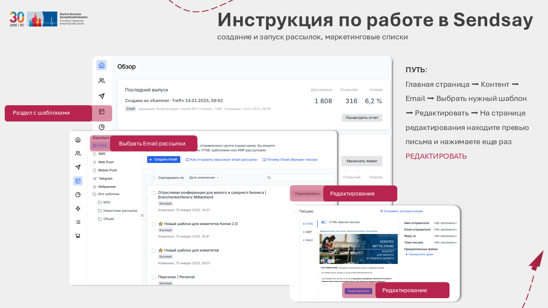Viewport: 548px width, 308px height.
Task: Open paper-plane campaigns icon in Обзор sidebar
Action: pos(101,96)
